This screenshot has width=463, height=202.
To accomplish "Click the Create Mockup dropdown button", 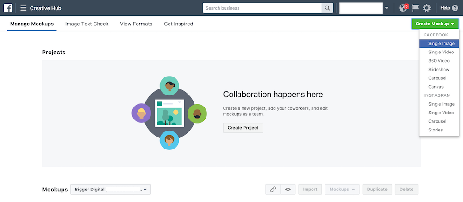I will 435,24.
